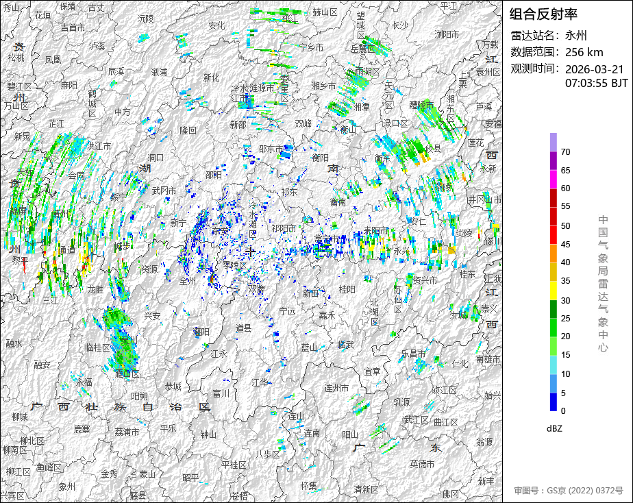This screenshot has height=503, width=633.
Task: Click the yellow 30–35 dBZ legend swatch
Action: (x=554, y=291)
